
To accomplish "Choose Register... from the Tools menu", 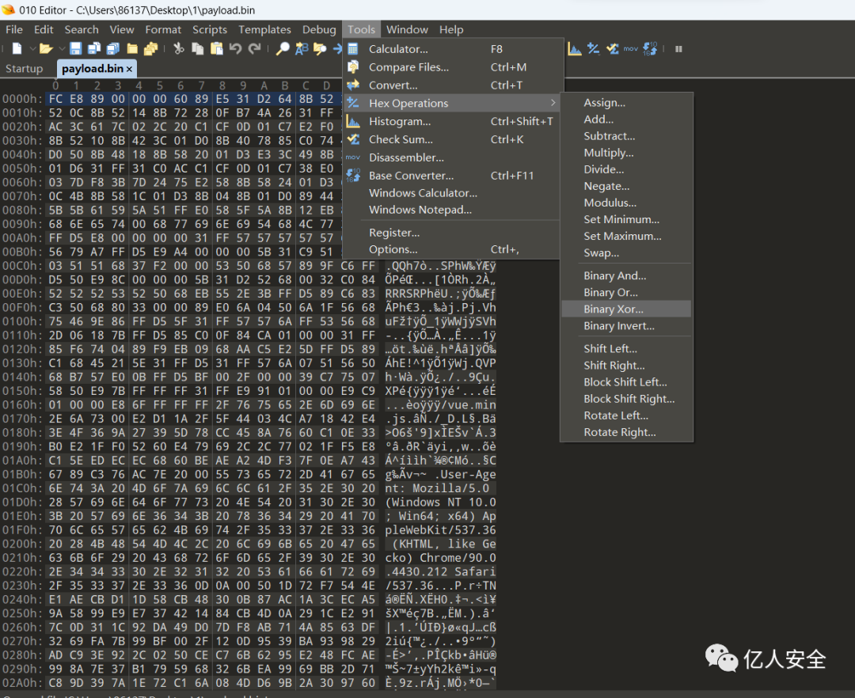I will coord(452,233).
